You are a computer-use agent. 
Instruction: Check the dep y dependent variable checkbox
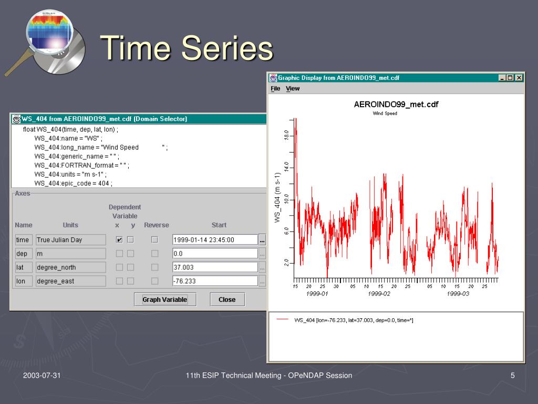point(130,253)
